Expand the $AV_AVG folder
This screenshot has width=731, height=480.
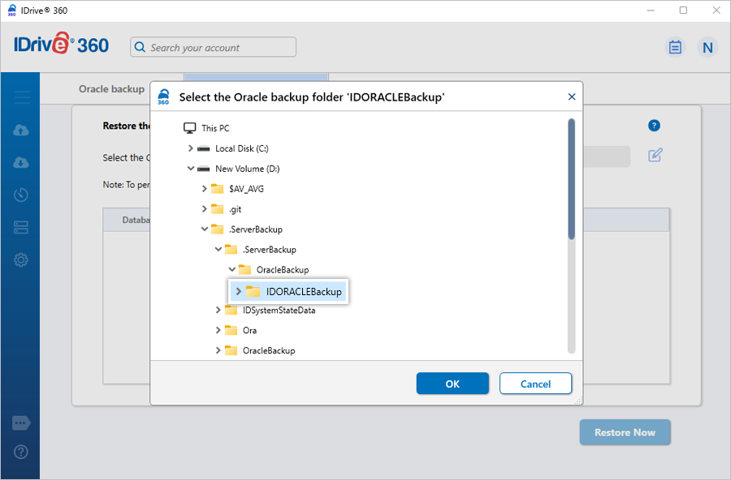(x=204, y=189)
